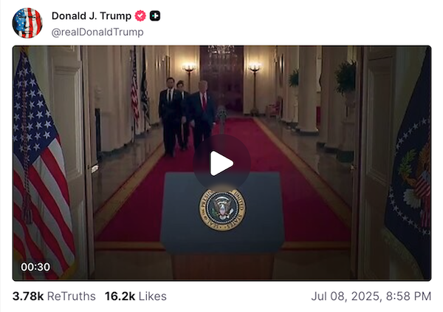Click the bold 3.78k count number
The height and width of the screenshot is (312, 443).
[x=28, y=296]
